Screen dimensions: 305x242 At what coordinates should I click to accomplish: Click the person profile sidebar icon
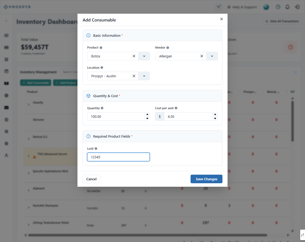tap(6, 155)
